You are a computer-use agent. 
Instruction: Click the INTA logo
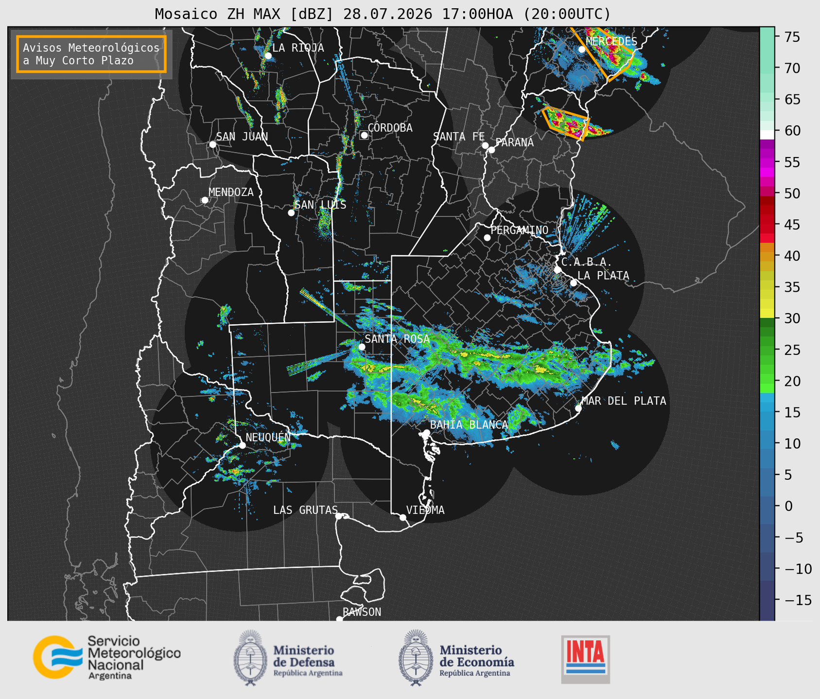585,659
